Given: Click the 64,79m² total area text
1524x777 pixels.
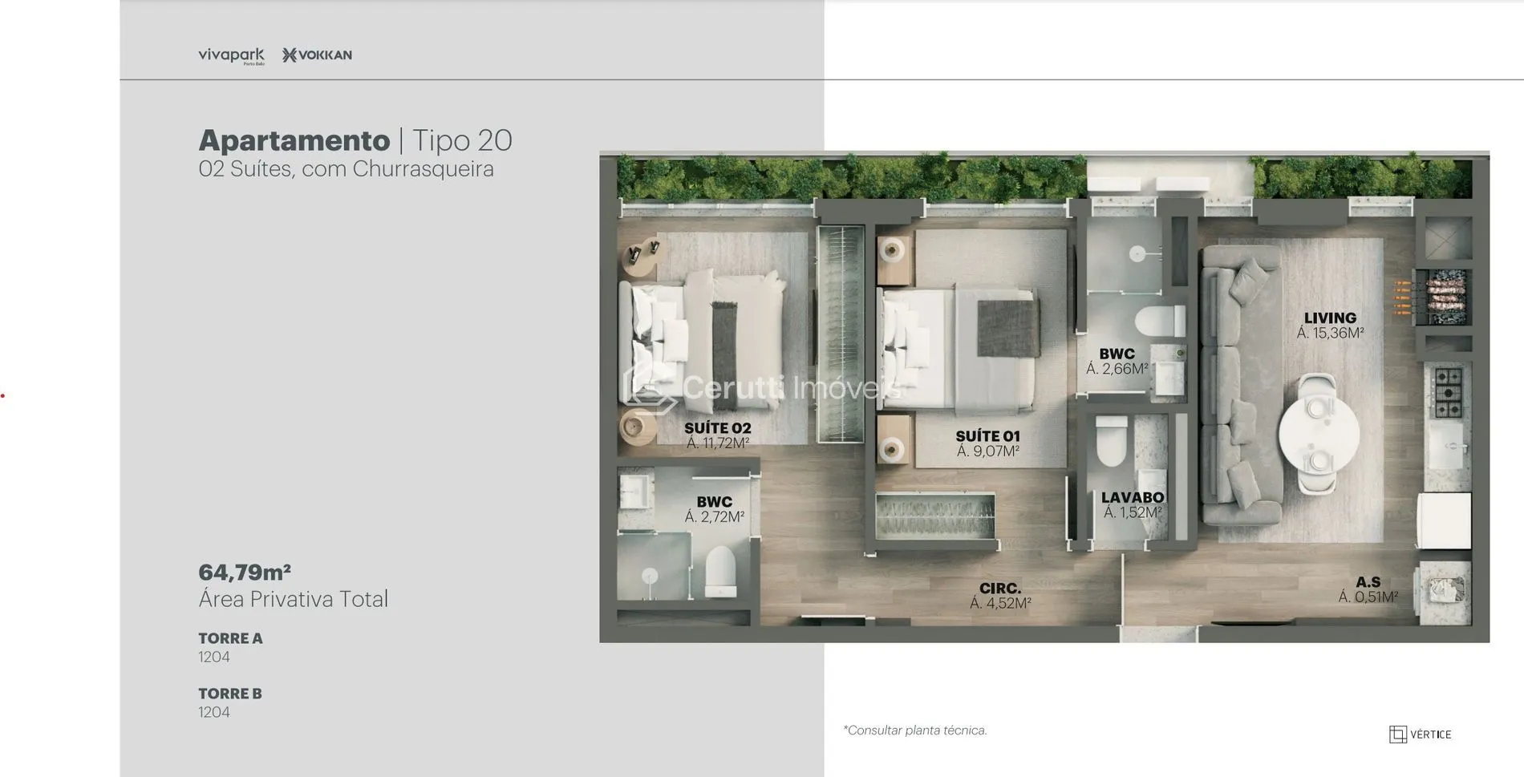Looking at the screenshot, I should 245,573.
